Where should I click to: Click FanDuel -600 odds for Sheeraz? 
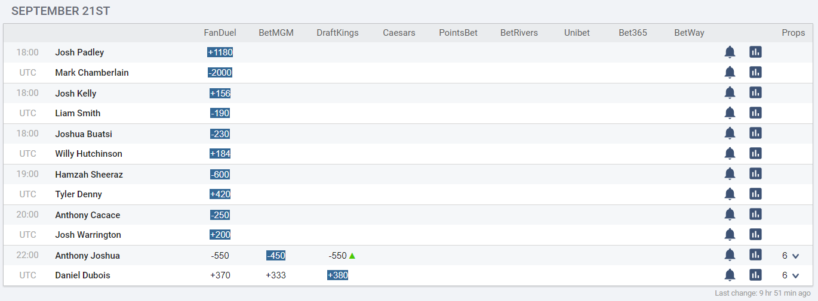pyautogui.click(x=220, y=175)
